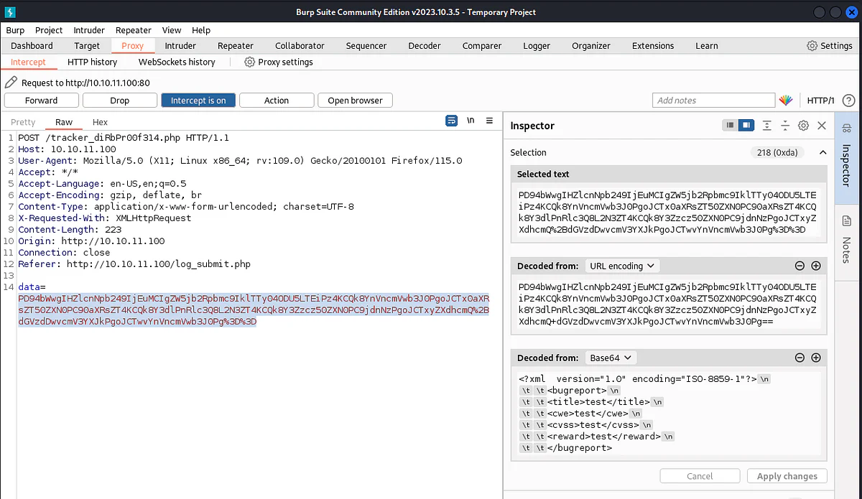Image resolution: width=862 pixels, height=499 pixels.
Task: Open Proxy settings
Action: point(279,62)
